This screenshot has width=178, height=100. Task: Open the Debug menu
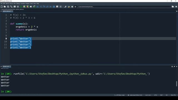click(18, 4)
